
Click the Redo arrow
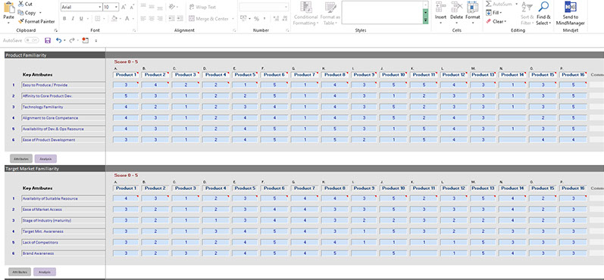point(72,40)
